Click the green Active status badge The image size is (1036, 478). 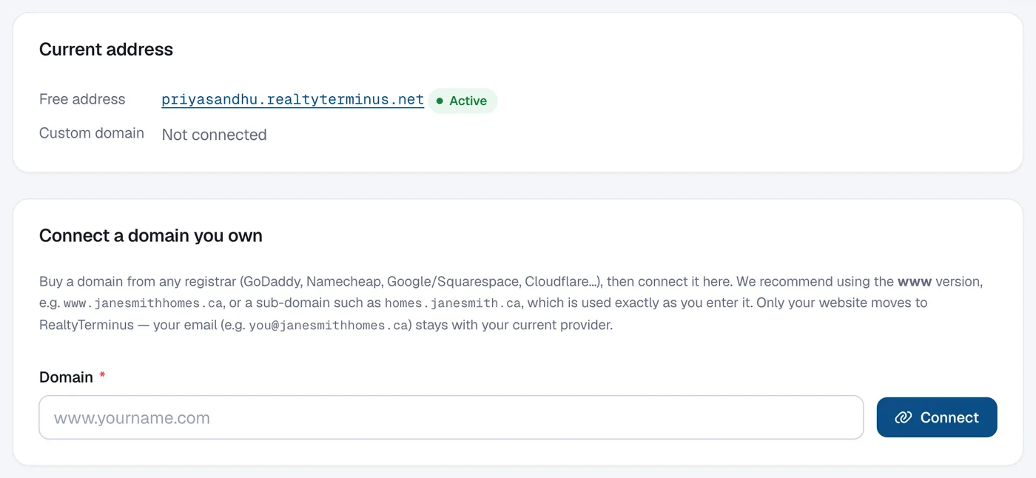(462, 101)
